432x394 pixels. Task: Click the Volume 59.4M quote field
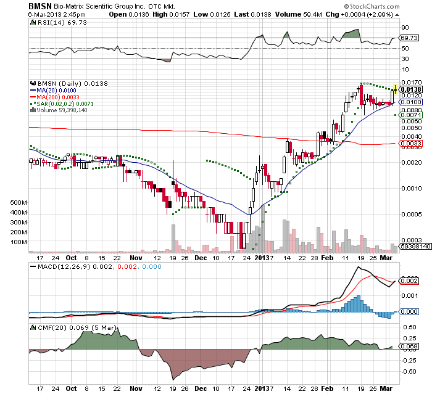tap(298, 15)
